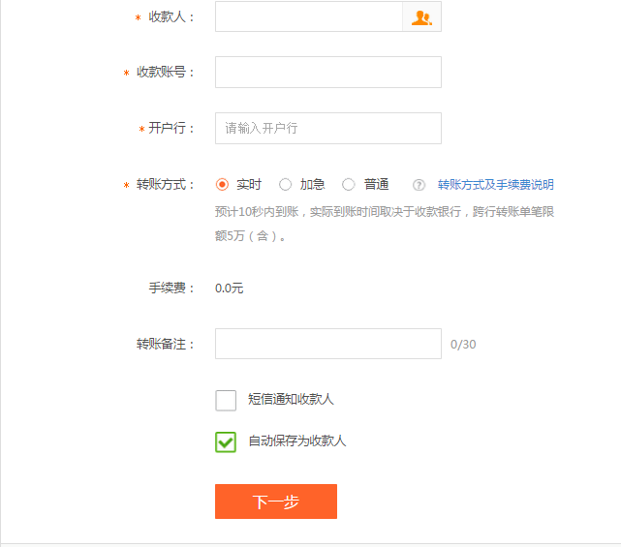Image resolution: width=621 pixels, height=547 pixels.
Task: Click the 自动保存为收款人 label text
Action: pyautogui.click(x=297, y=441)
